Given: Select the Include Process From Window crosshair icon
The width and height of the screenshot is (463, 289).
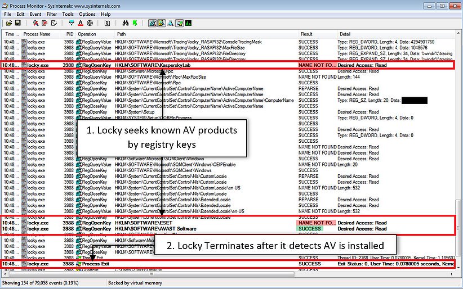Looking at the screenshot, I should pyautogui.click(x=90, y=23).
